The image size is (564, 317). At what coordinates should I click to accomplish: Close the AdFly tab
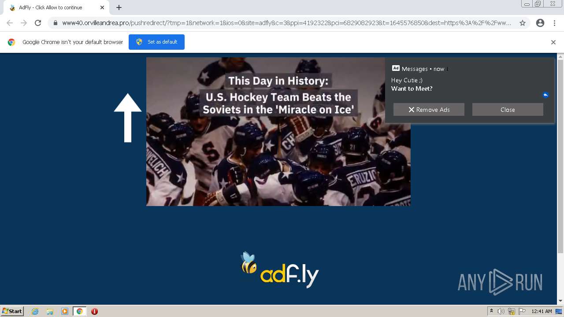pos(102,7)
